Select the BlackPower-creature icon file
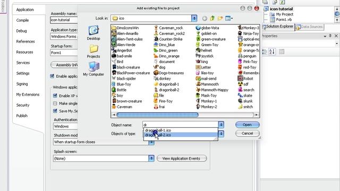This screenshot has height=191, width=340. coord(131,73)
